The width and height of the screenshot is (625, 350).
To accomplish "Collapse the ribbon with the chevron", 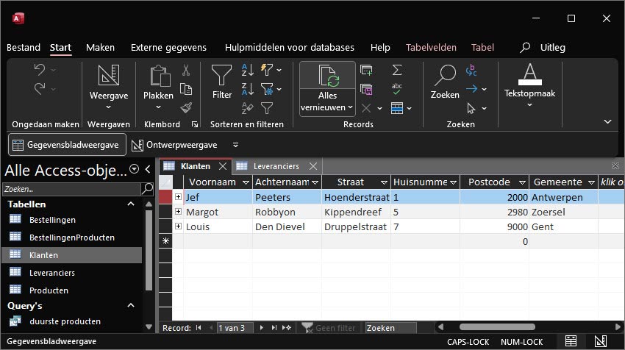I will 607,121.
